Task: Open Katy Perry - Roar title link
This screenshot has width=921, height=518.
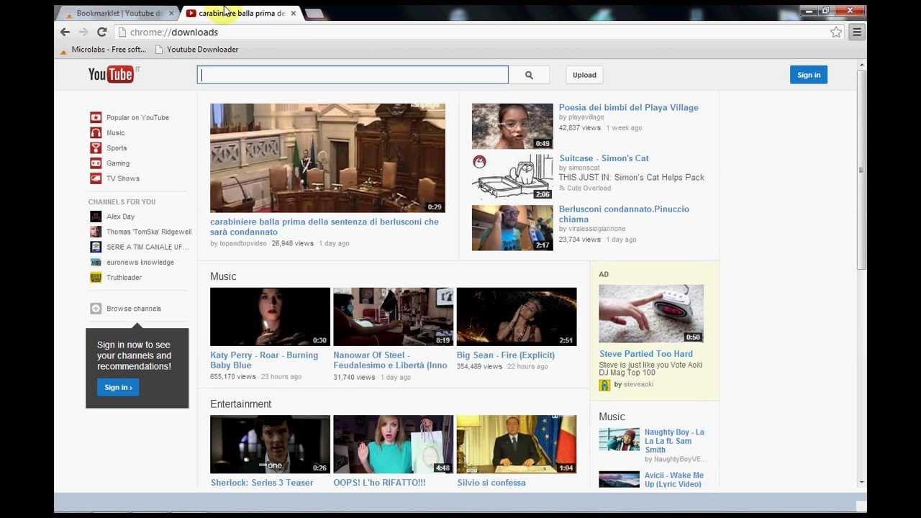Action: pyautogui.click(x=264, y=360)
